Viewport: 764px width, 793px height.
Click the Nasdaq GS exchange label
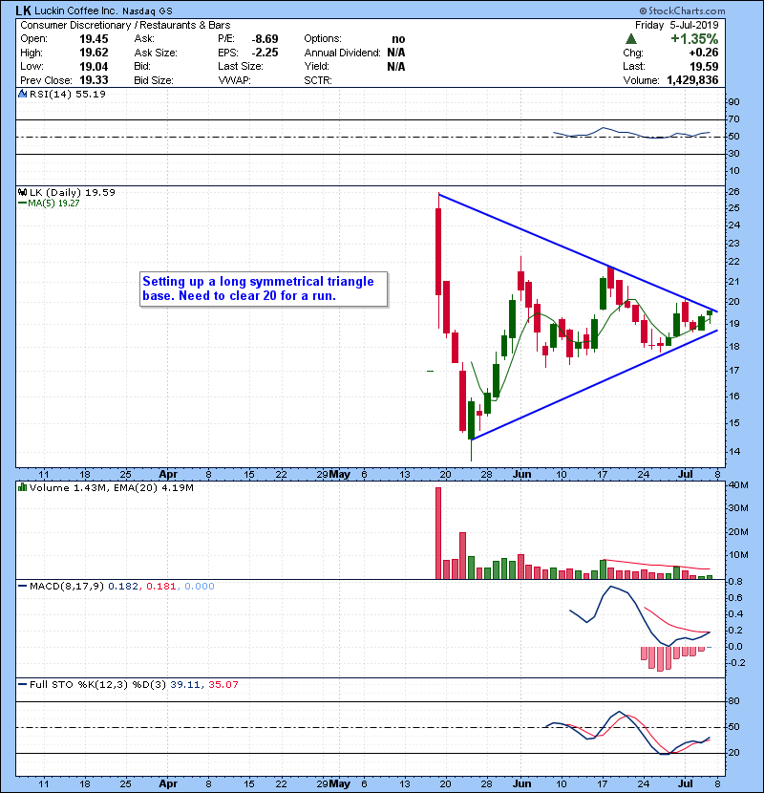[x=147, y=11]
